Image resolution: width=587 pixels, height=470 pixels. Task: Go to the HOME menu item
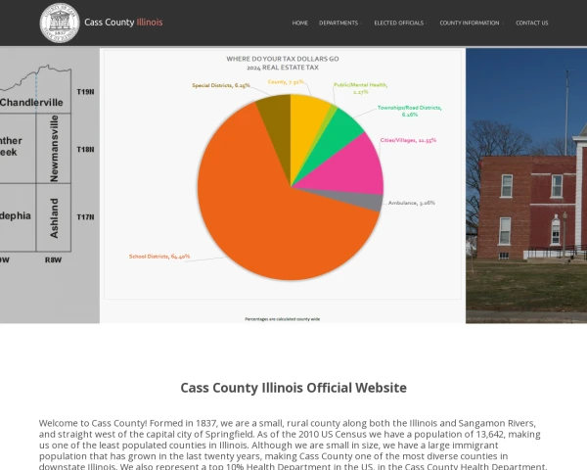click(300, 23)
